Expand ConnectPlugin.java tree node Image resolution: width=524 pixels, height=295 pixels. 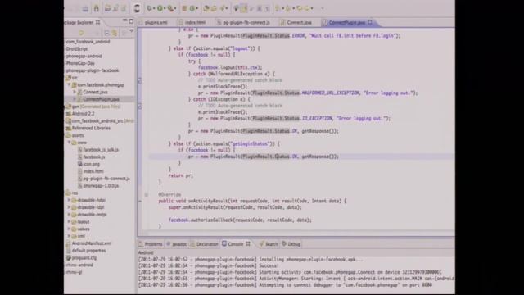coord(75,99)
